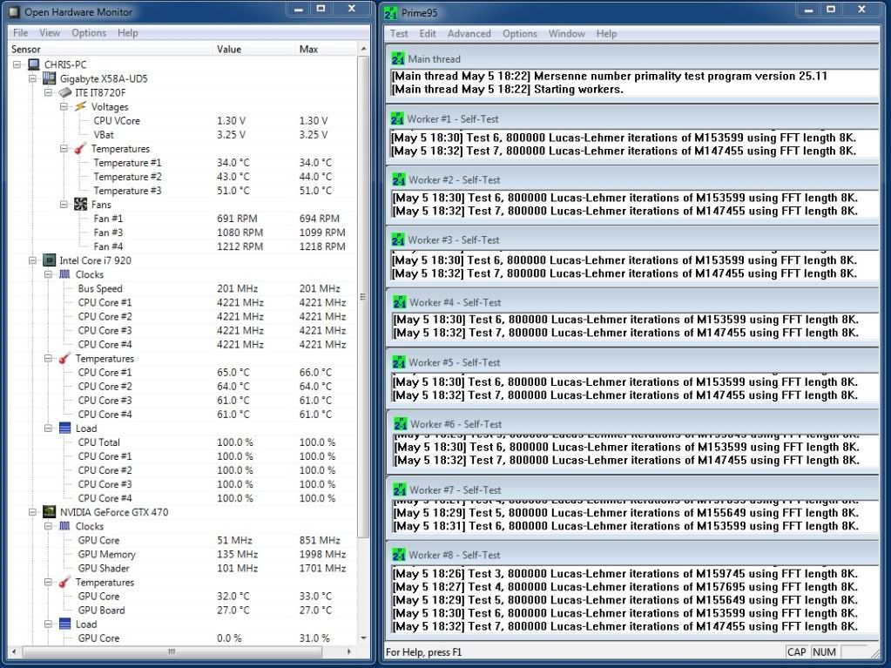Click the Max column header
This screenshot has width=891, height=668.
(x=308, y=50)
